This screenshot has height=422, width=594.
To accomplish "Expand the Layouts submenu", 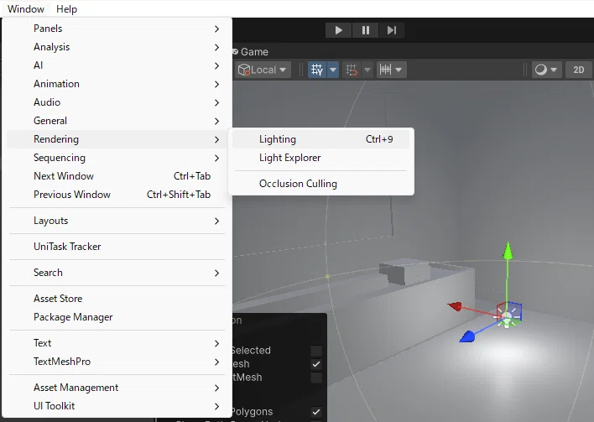I will tap(117, 221).
